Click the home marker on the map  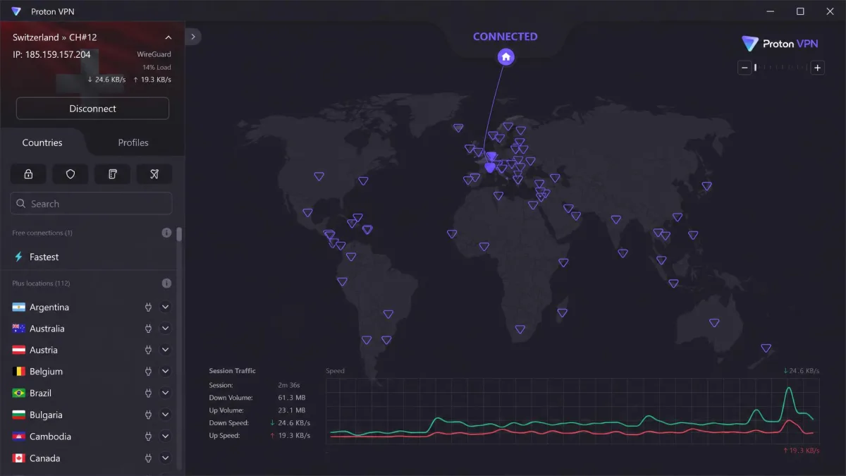click(x=505, y=57)
